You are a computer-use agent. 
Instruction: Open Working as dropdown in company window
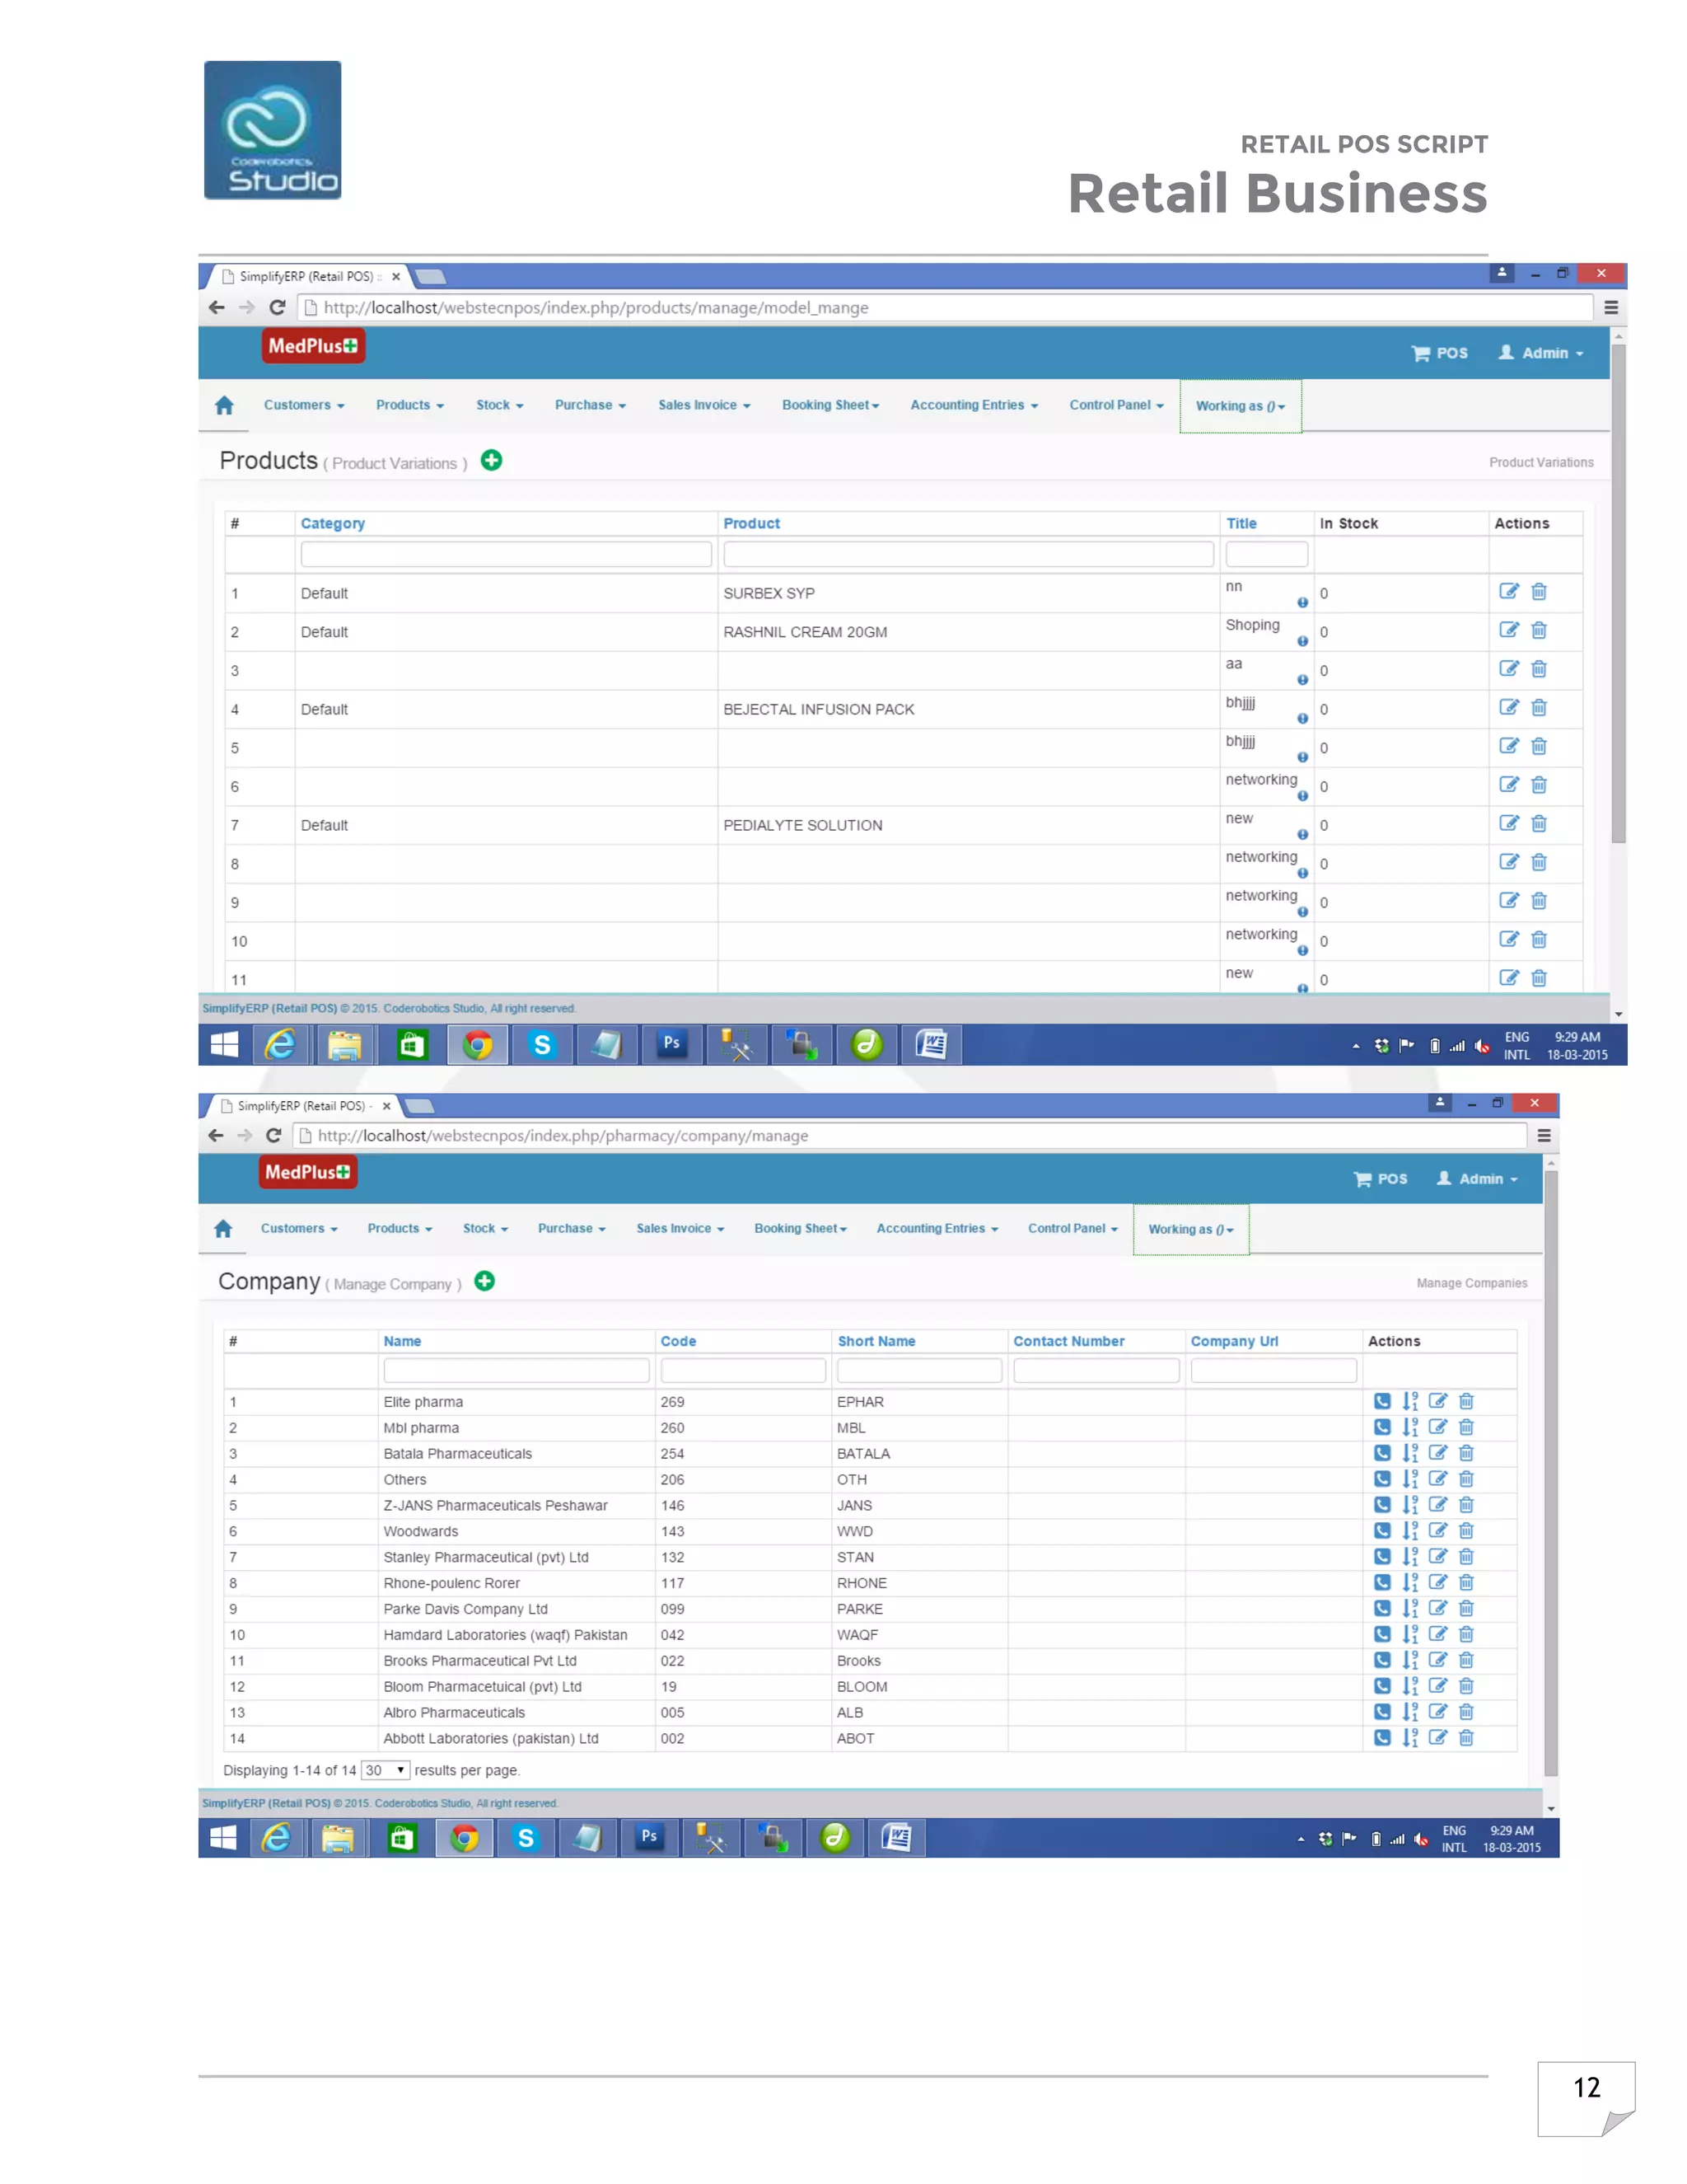pyautogui.click(x=1191, y=1229)
